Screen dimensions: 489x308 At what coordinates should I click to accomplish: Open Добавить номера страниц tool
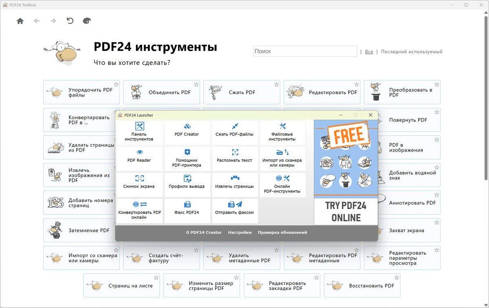(x=79, y=203)
